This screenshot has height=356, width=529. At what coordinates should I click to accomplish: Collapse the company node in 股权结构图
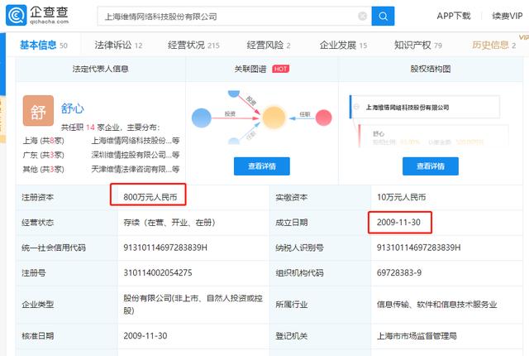[x=356, y=107]
